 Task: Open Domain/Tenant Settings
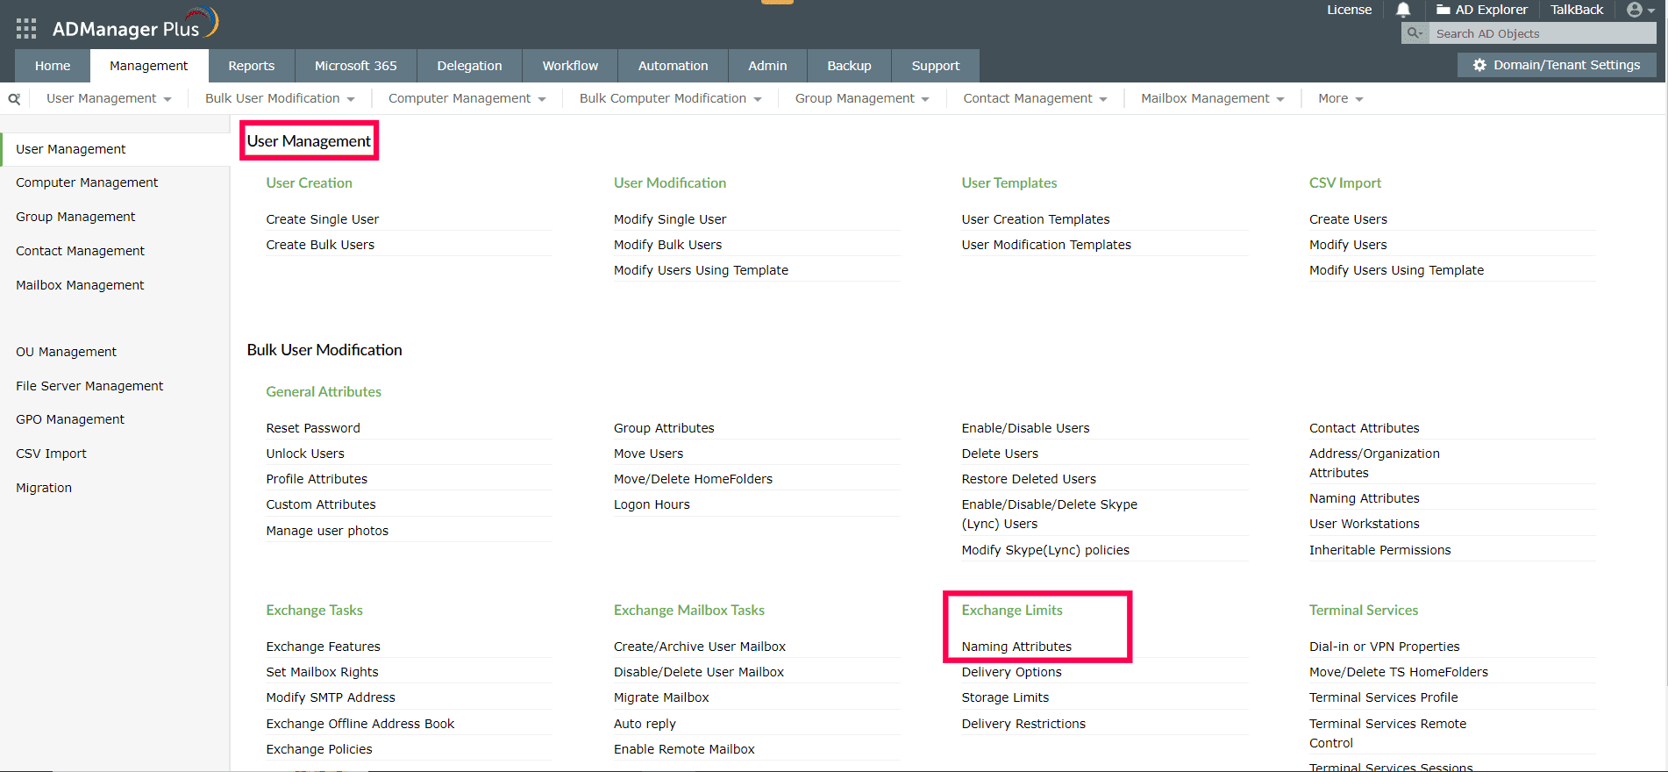point(1557,65)
